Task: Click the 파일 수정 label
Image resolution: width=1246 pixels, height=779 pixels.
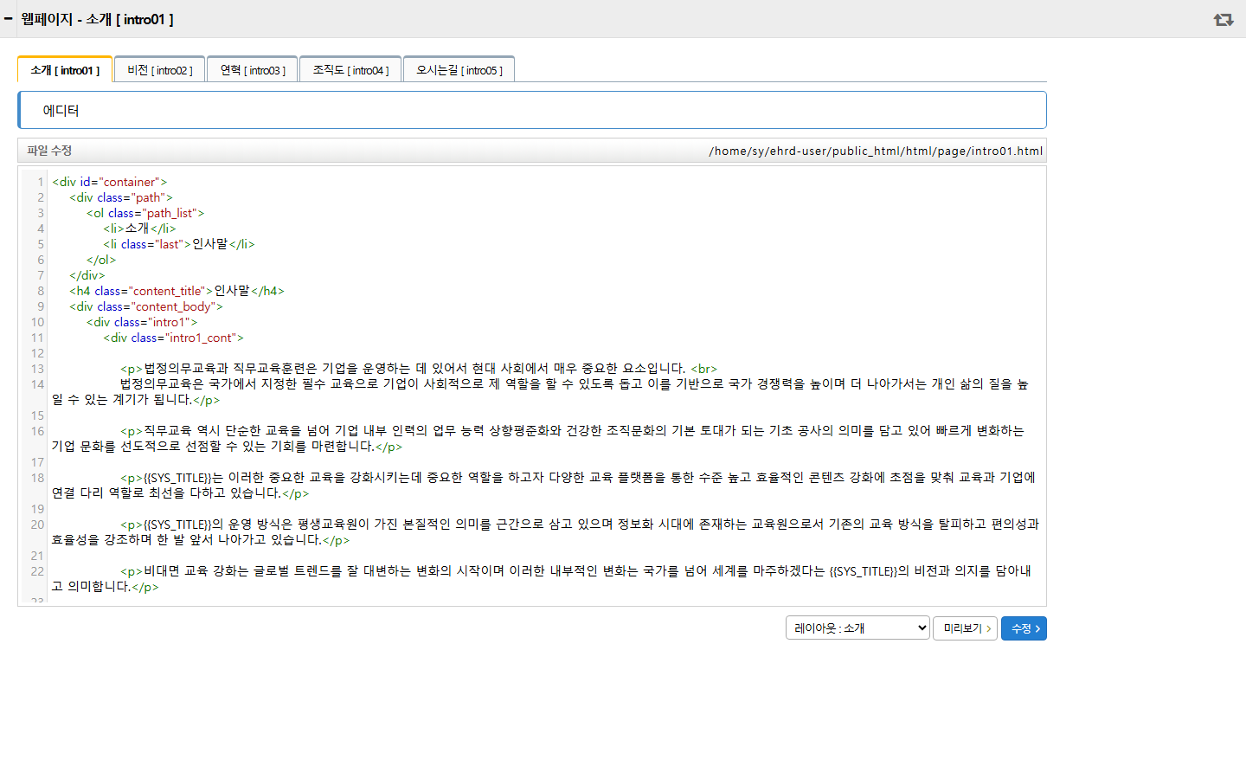Action: [x=49, y=151]
